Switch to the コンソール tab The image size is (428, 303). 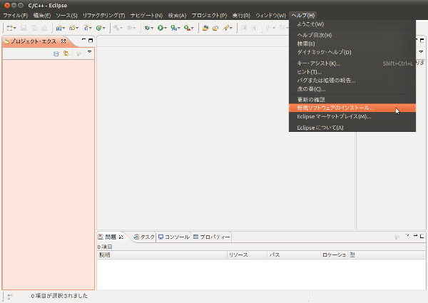(x=173, y=237)
